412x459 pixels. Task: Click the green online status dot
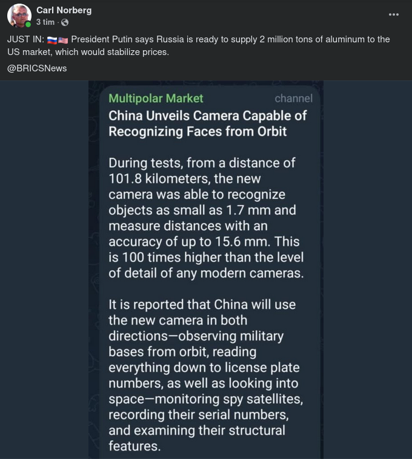point(28,25)
